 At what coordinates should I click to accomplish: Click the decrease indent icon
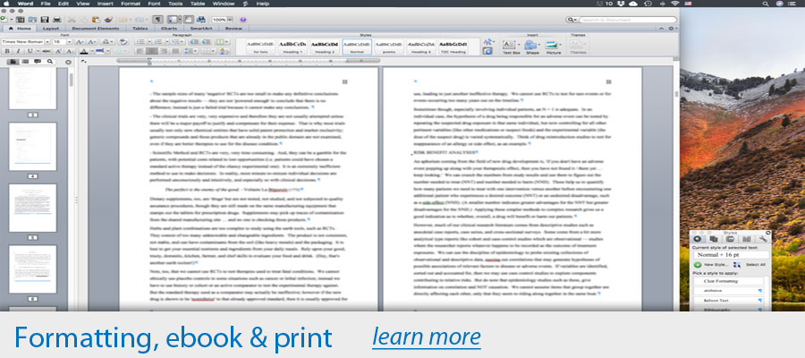click(194, 41)
